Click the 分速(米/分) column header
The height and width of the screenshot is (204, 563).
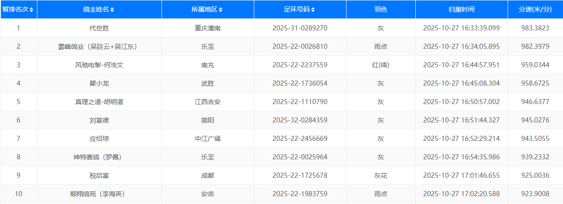[x=535, y=10]
